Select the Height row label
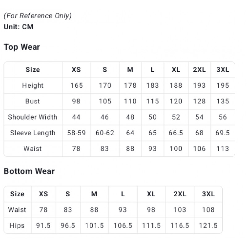 (33, 86)
